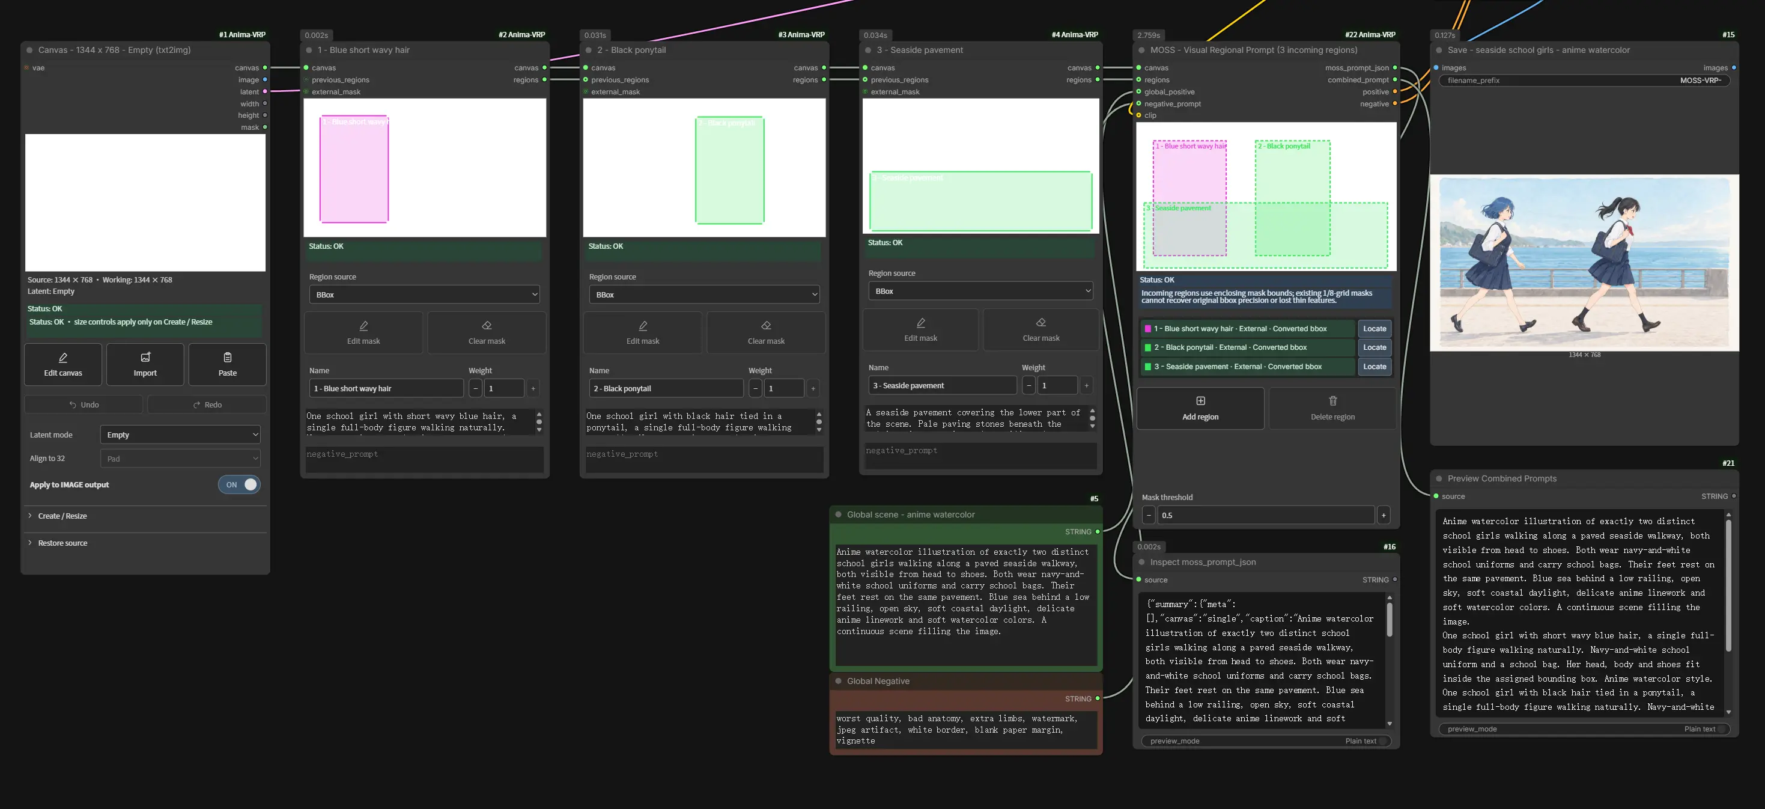The width and height of the screenshot is (1765, 809).
Task: Clear mask in the Black ponytail node
Action: 766,332
